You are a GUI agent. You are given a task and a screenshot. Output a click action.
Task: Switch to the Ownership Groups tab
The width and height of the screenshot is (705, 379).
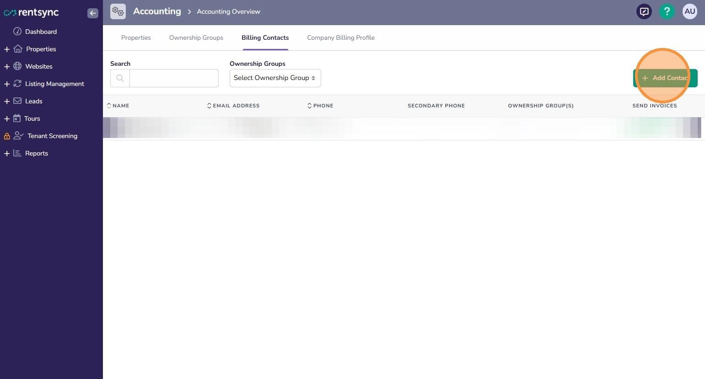point(196,37)
